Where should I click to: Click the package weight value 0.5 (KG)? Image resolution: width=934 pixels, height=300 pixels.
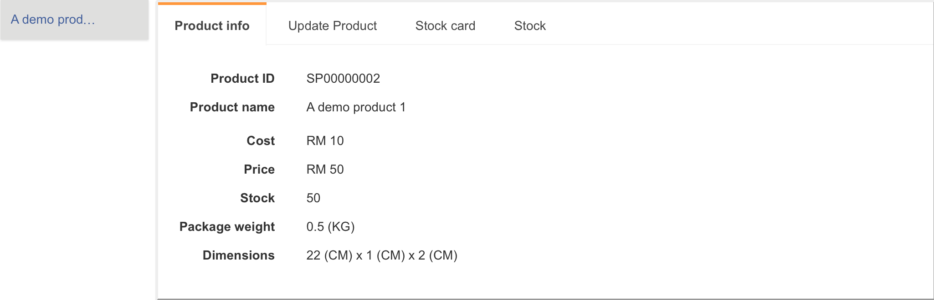tap(330, 227)
